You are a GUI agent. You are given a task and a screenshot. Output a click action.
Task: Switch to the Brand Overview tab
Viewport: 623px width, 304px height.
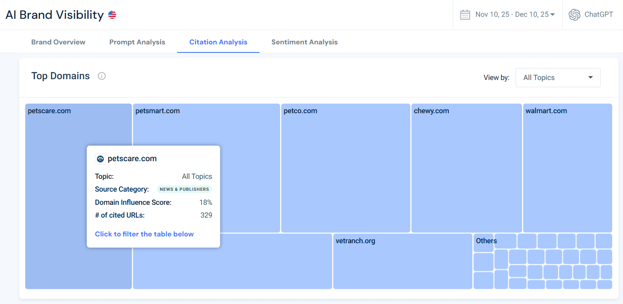point(58,42)
